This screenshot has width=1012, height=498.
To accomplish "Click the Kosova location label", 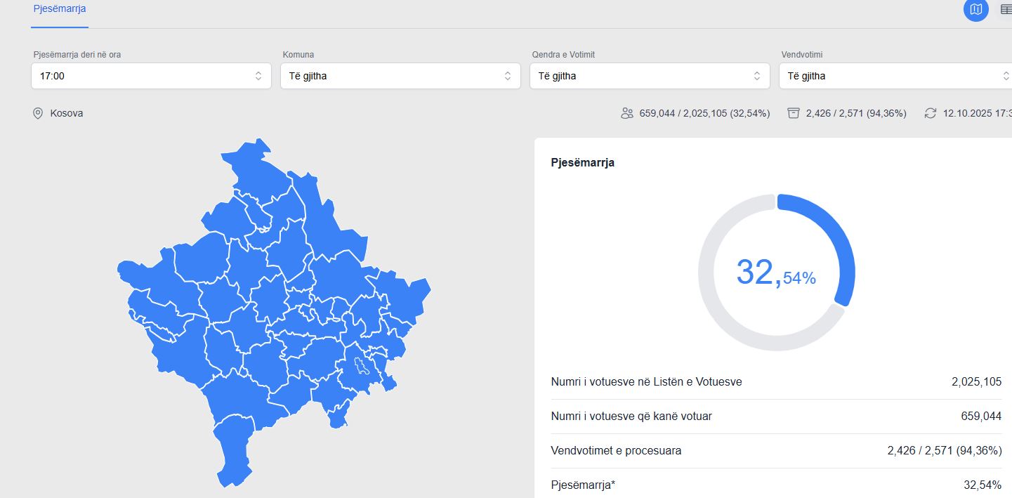I will (x=67, y=113).
